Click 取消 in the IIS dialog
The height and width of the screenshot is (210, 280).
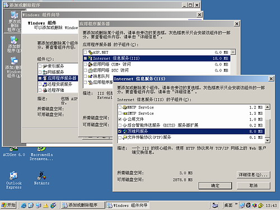[x=254, y=185]
